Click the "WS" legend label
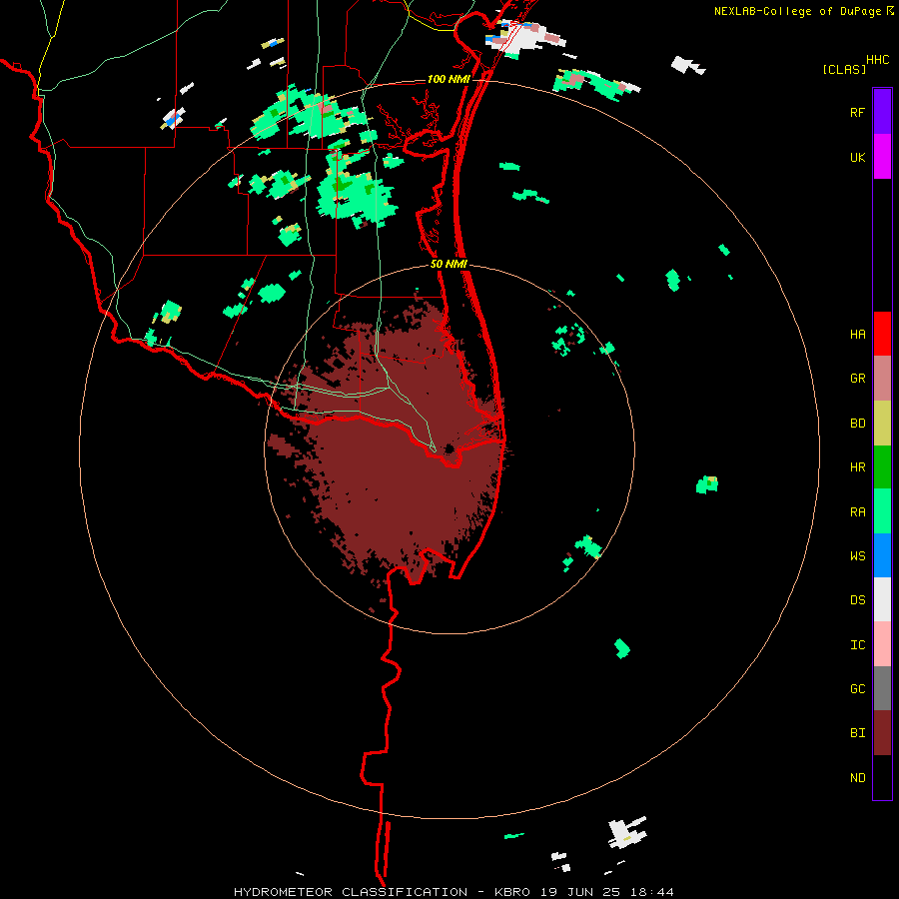 [x=857, y=556]
